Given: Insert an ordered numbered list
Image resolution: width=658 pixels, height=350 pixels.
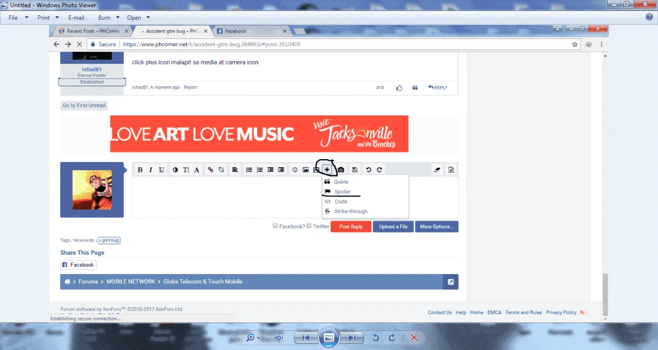Looking at the screenshot, I should [x=259, y=170].
